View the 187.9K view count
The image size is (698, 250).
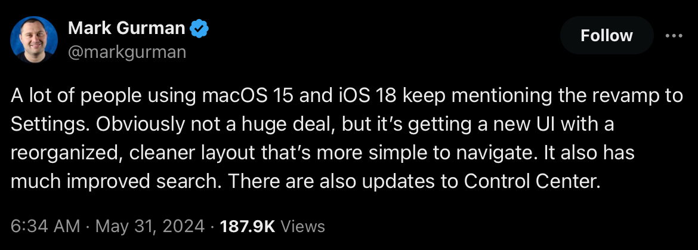click(x=248, y=226)
